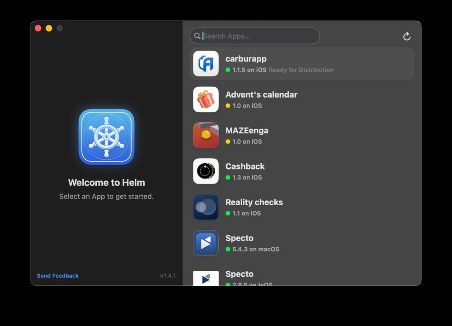Open the Advent's calendar gift icon
The image size is (452, 326).
[206, 99]
